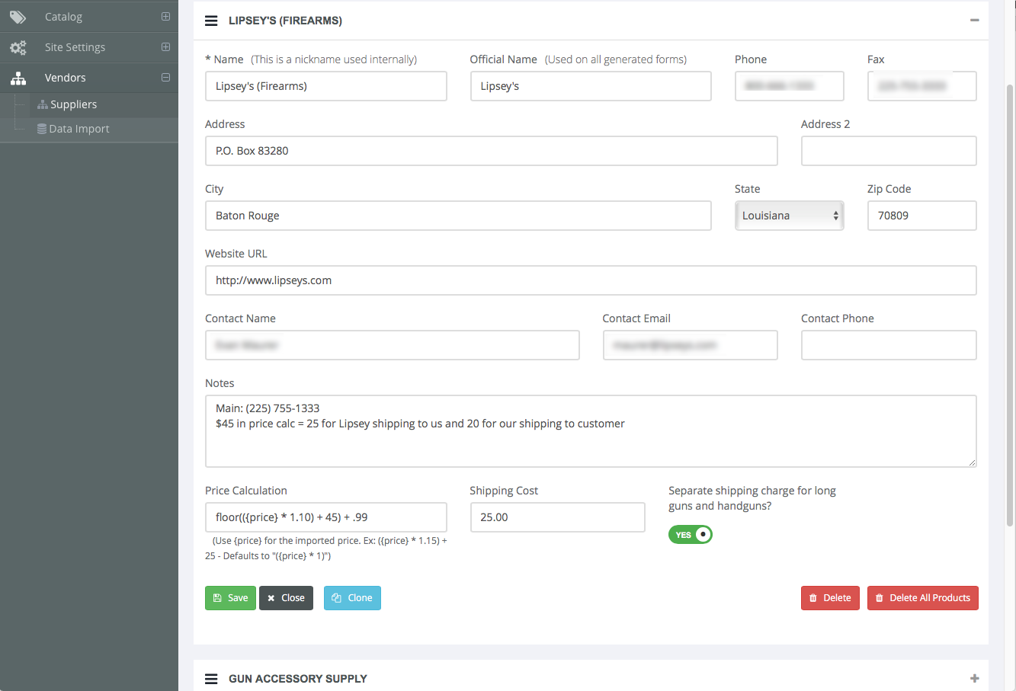Click the Data Import database icon
This screenshot has height=691, width=1016.
point(42,129)
